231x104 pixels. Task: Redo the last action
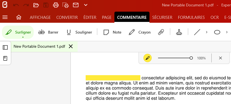26,5
